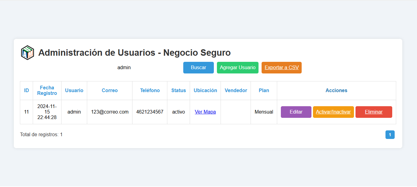Viewport: 417px width, 187px height.
Task: Click the Usuario column header
Action: pyautogui.click(x=74, y=90)
